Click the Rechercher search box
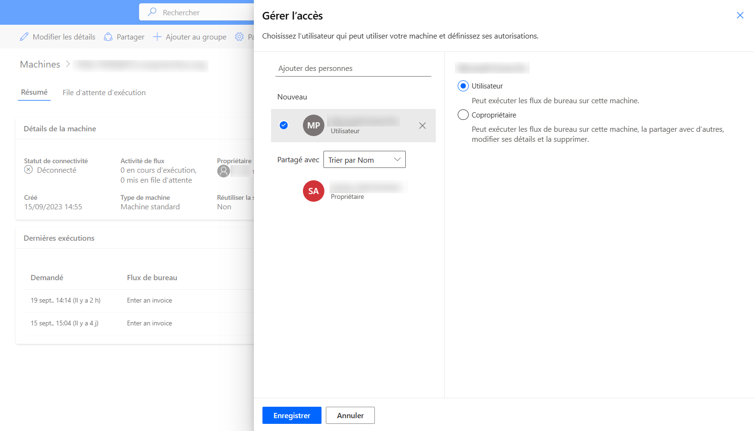The height and width of the screenshot is (431, 754). click(x=196, y=12)
